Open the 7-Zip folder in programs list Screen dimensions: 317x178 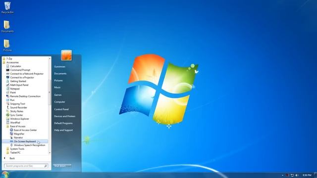(7, 58)
